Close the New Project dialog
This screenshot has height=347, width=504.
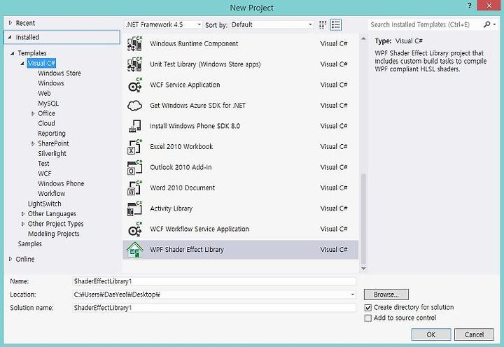click(489, 6)
